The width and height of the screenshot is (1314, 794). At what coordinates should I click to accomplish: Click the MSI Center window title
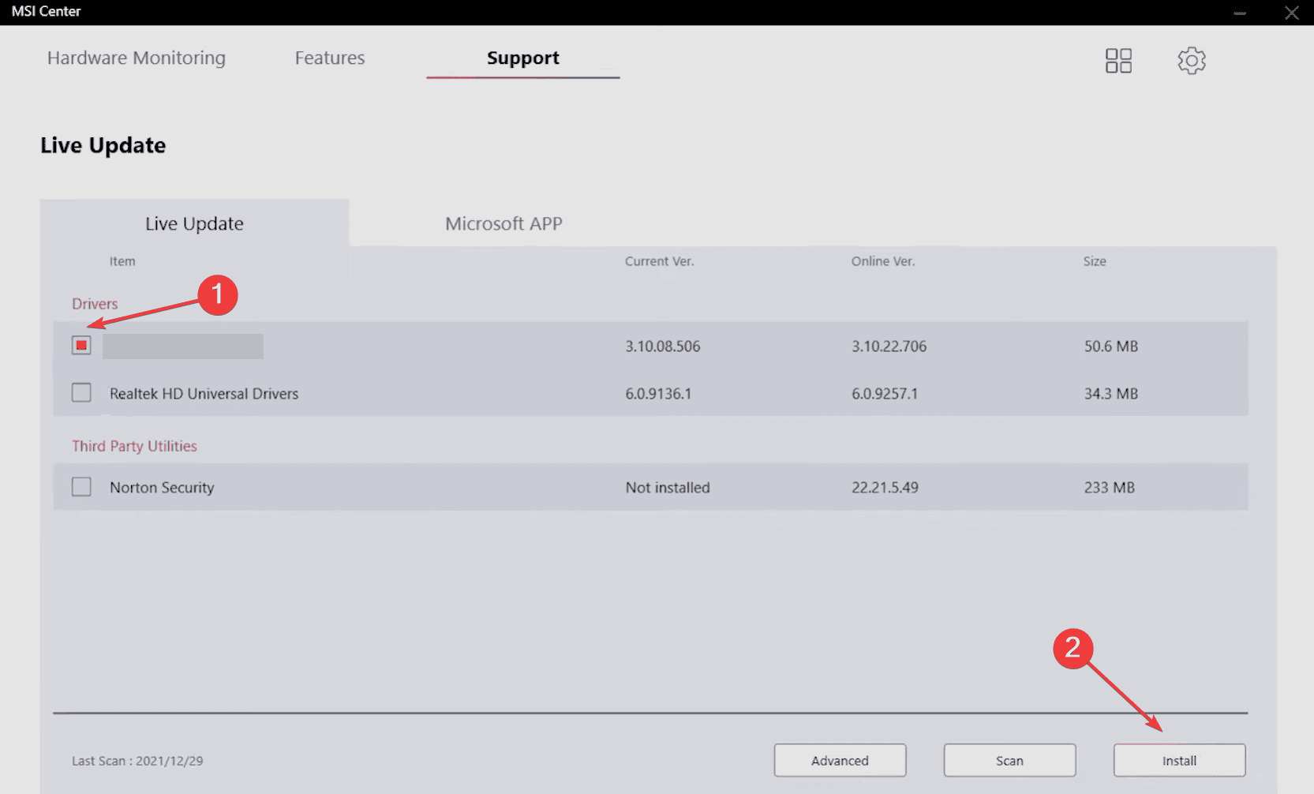(46, 12)
